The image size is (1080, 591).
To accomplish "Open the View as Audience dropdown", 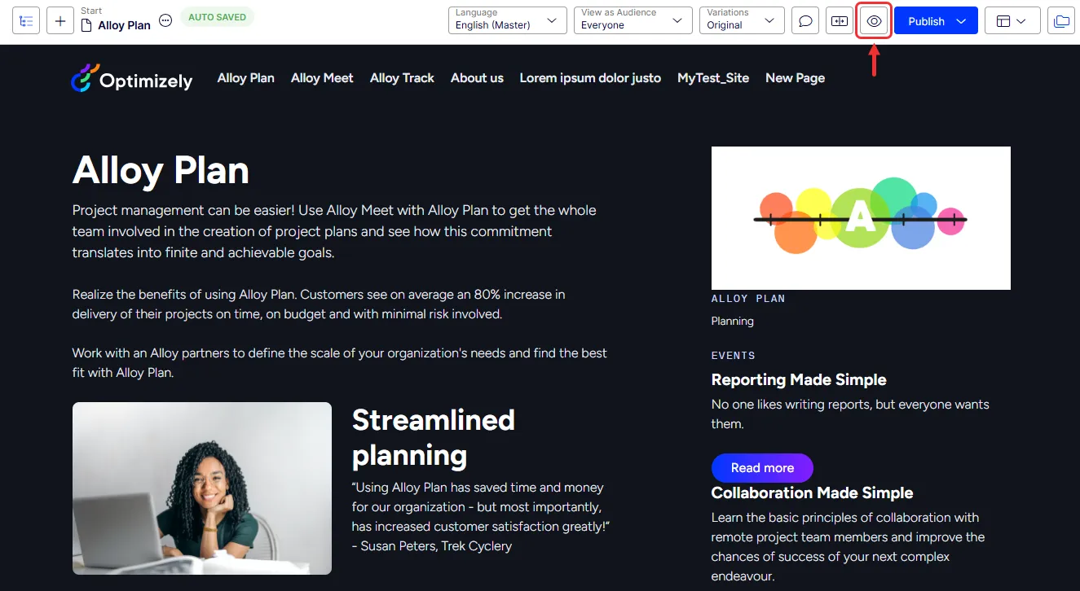I will point(633,20).
